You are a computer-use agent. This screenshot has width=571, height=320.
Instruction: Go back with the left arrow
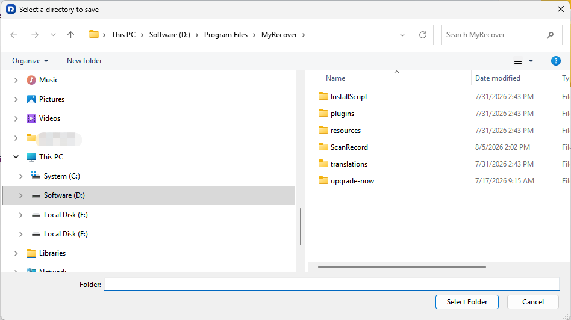point(14,35)
